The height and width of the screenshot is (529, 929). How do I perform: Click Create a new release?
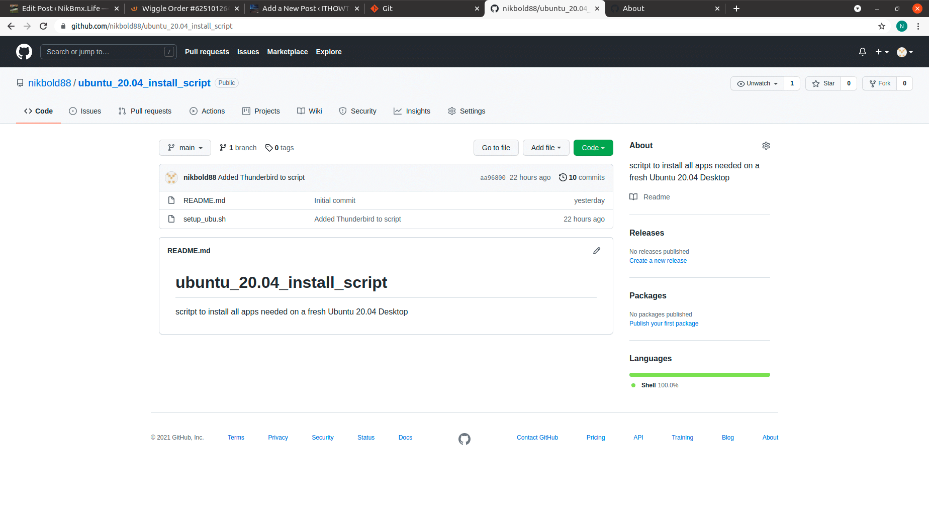pos(658,261)
